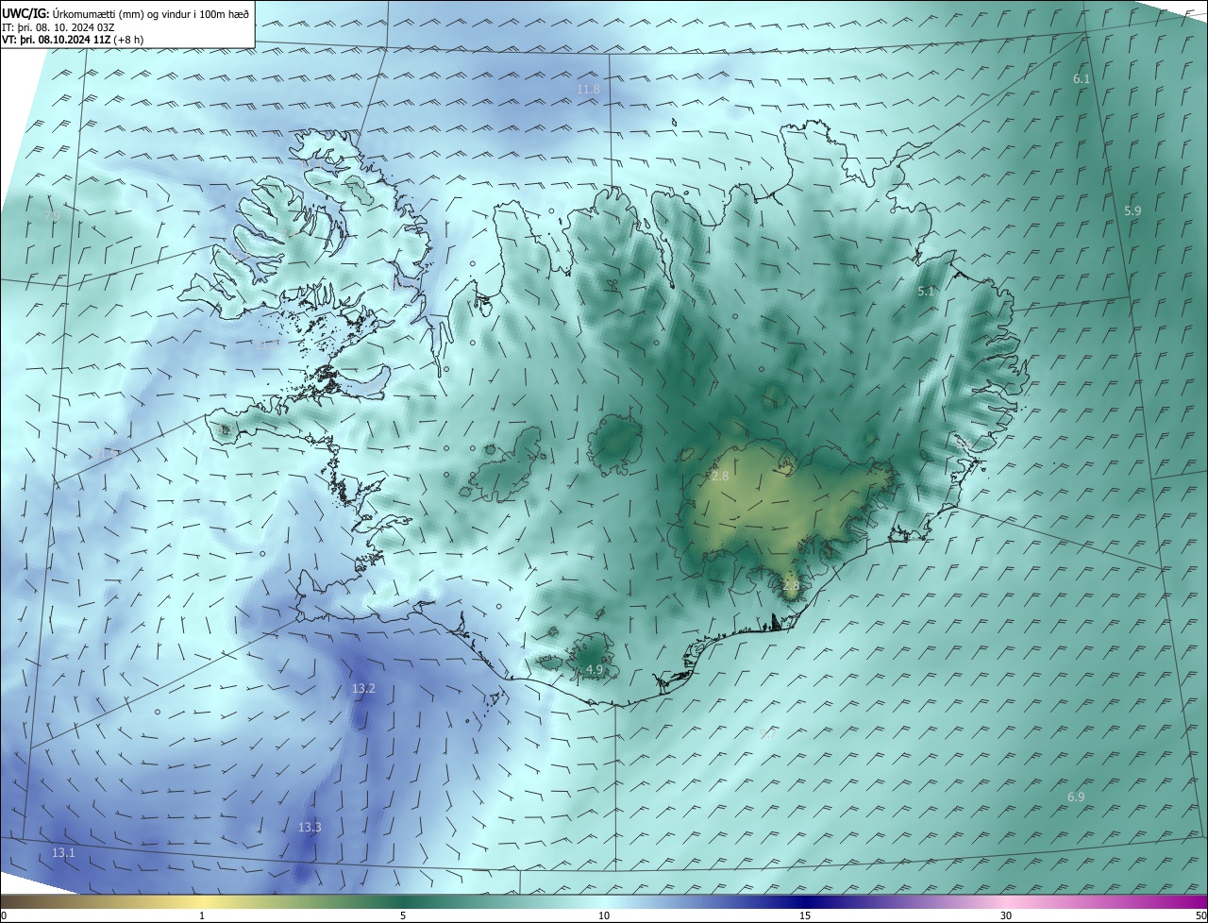Click the initialization time line "IT: þri. 08. 10. 2024 03Z"
Viewport: 1208px width, 923px height.
tap(59, 26)
